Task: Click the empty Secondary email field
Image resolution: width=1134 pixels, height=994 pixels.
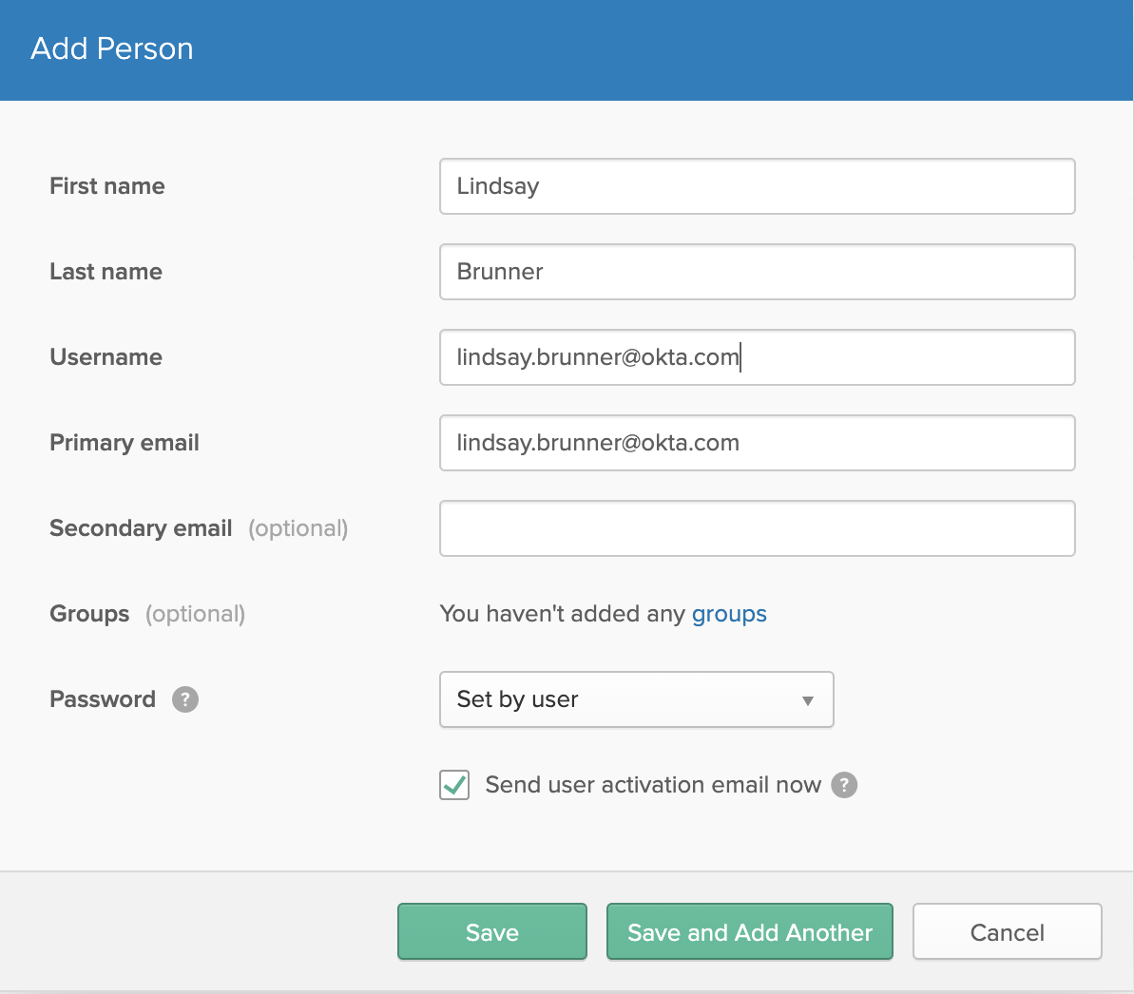Action: (757, 528)
